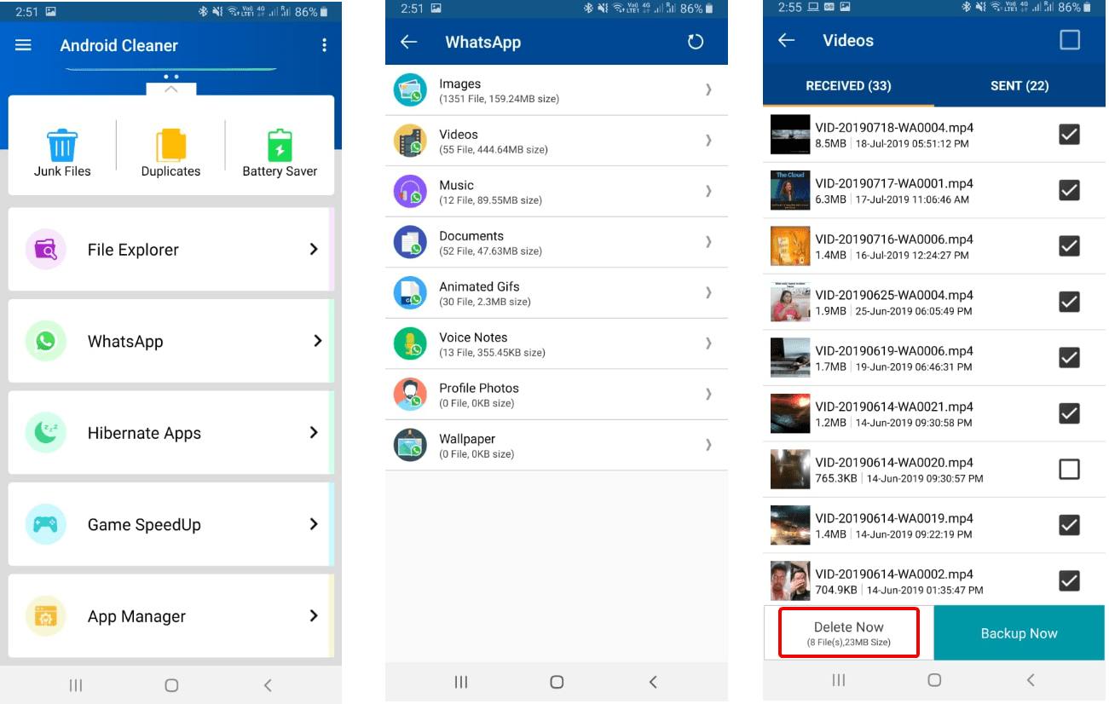1109x704 pixels.
Task: Uncheck VID-20190614-WA0021.mp4
Action: tap(1069, 413)
